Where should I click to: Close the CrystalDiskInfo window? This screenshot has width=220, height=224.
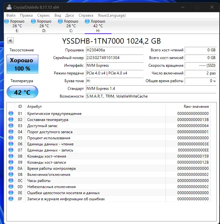point(212,7)
